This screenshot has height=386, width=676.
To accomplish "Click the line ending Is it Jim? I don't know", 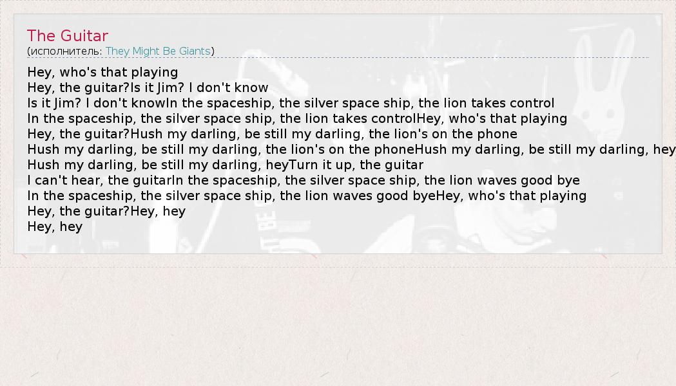I will (148, 87).
